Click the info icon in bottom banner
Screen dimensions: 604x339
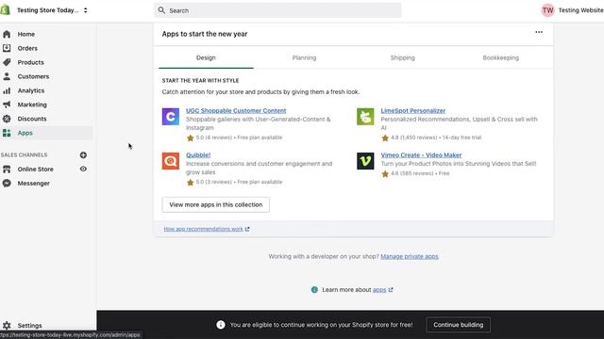pos(220,325)
